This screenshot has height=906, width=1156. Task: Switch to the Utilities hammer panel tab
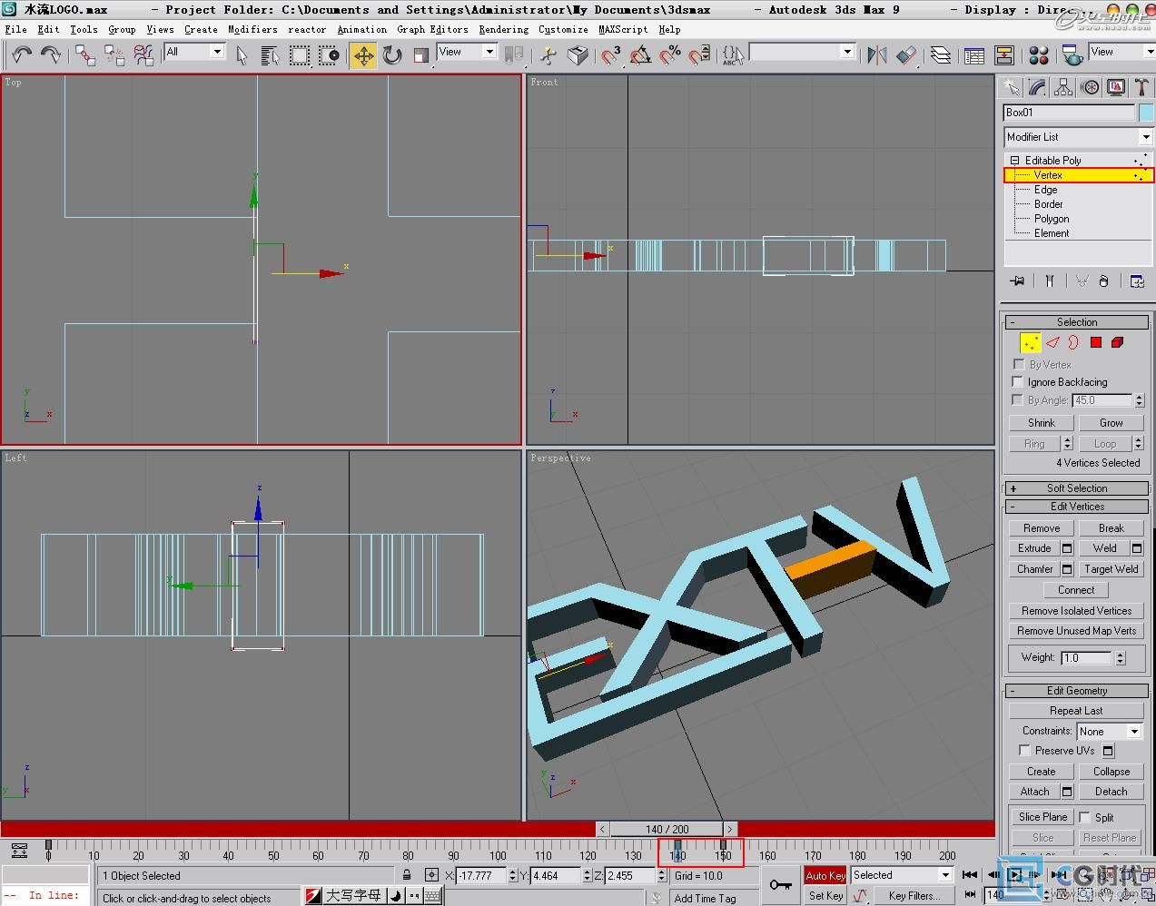tap(1141, 87)
